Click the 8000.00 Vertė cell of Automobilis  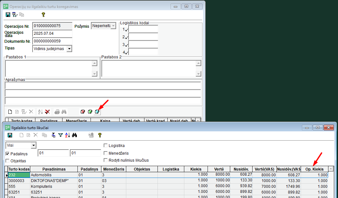(x=219, y=175)
